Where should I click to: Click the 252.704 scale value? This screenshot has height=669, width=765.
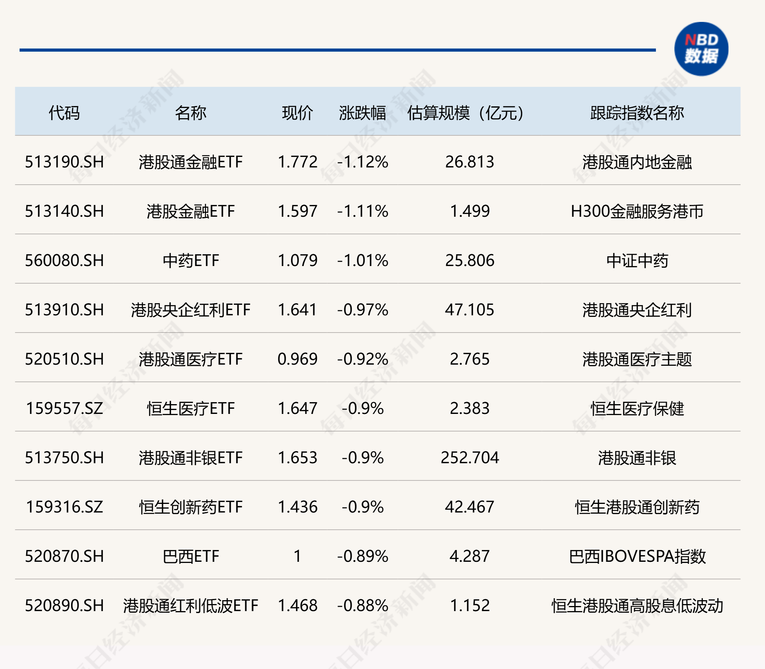pyautogui.click(x=470, y=458)
